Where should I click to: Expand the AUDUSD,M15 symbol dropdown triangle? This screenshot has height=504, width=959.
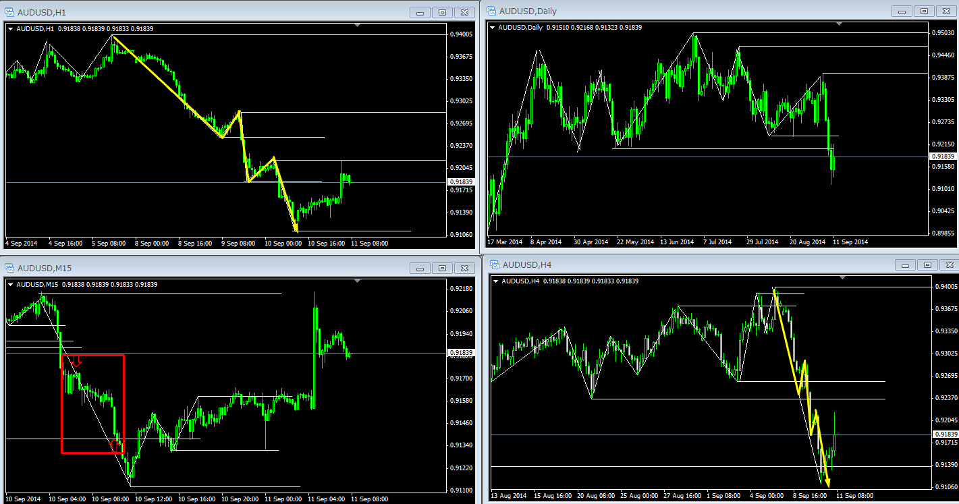pos(11,285)
